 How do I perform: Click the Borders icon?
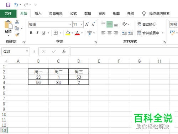pos(56,33)
